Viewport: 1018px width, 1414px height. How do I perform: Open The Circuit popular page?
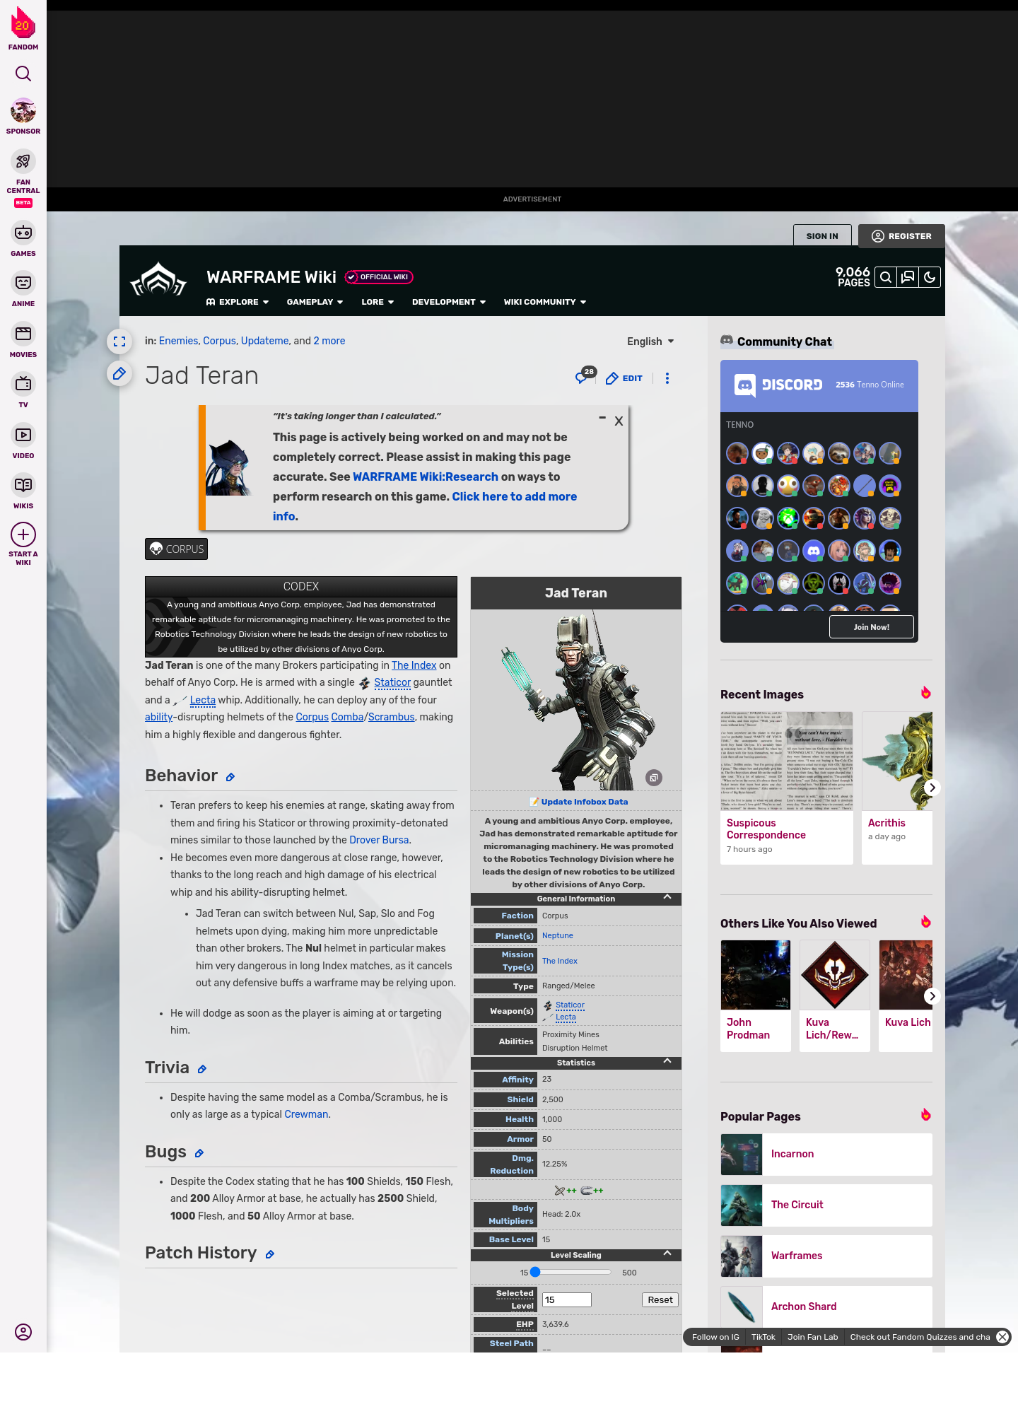click(826, 1205)
